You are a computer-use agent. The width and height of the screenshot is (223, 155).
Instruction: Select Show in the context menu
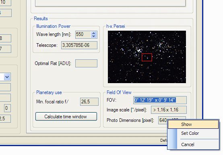[193, 124]
